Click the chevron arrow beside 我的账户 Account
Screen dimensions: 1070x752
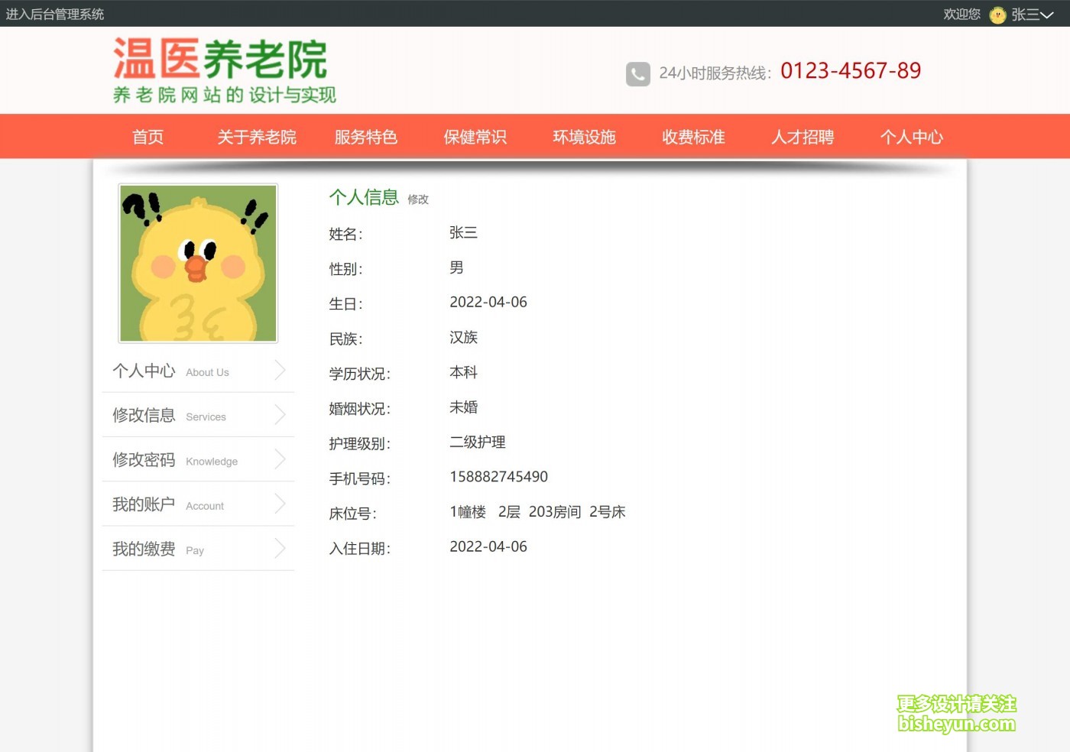[280, 504]
